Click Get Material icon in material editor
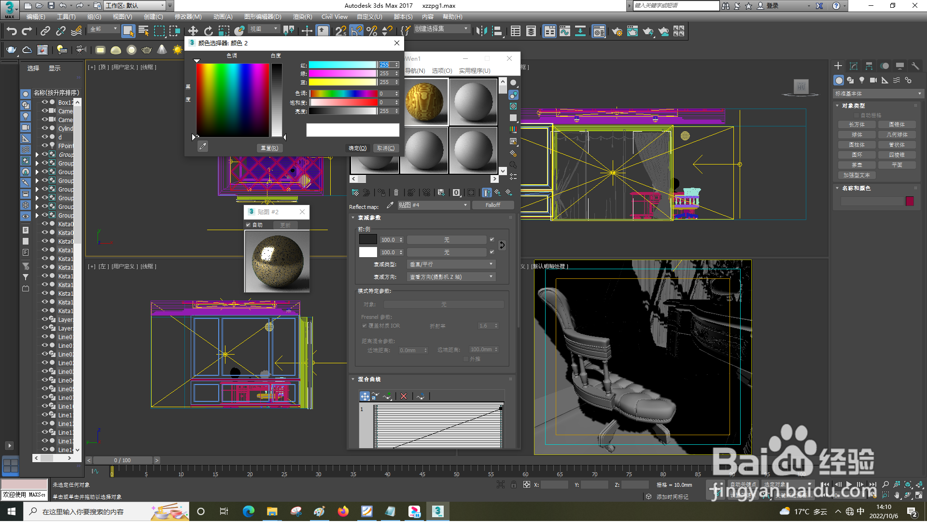 pyautogui.click(x=355, y=192)
